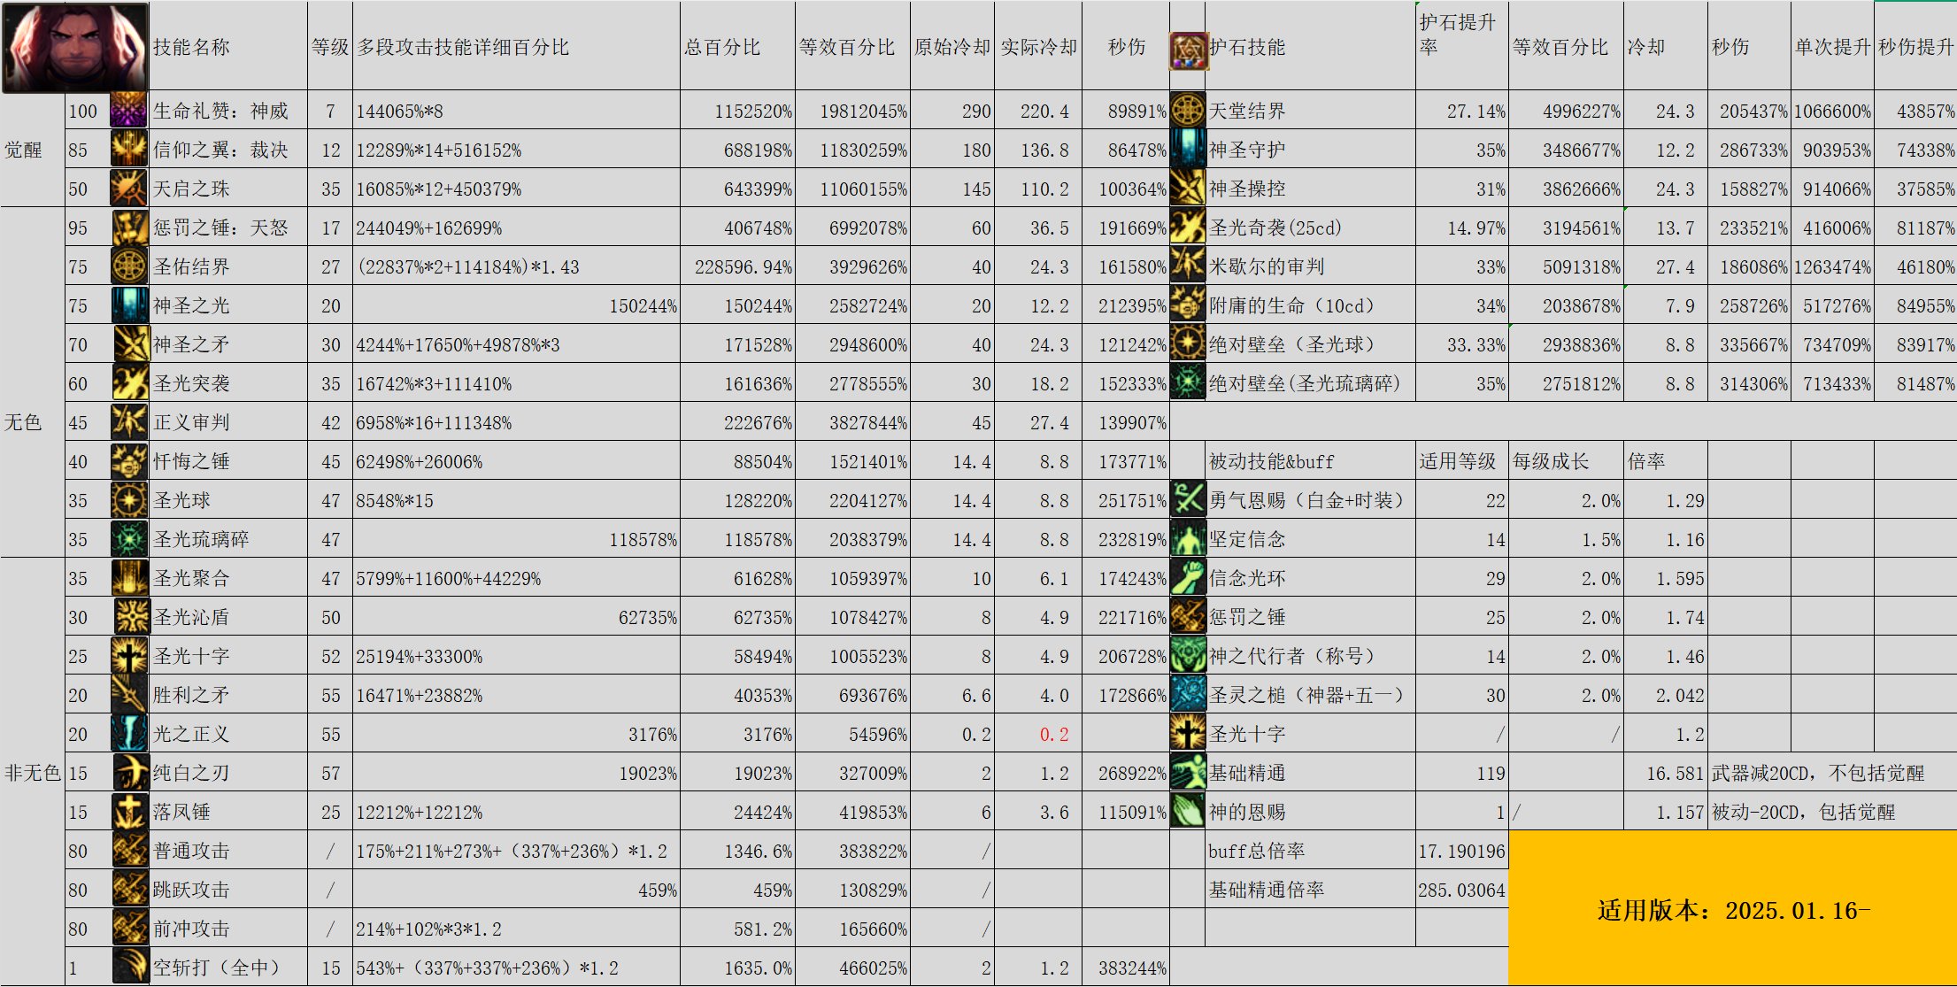Click the 觉醒 category label
This screenshot has width=1957, height=987.
coord(23,150)
